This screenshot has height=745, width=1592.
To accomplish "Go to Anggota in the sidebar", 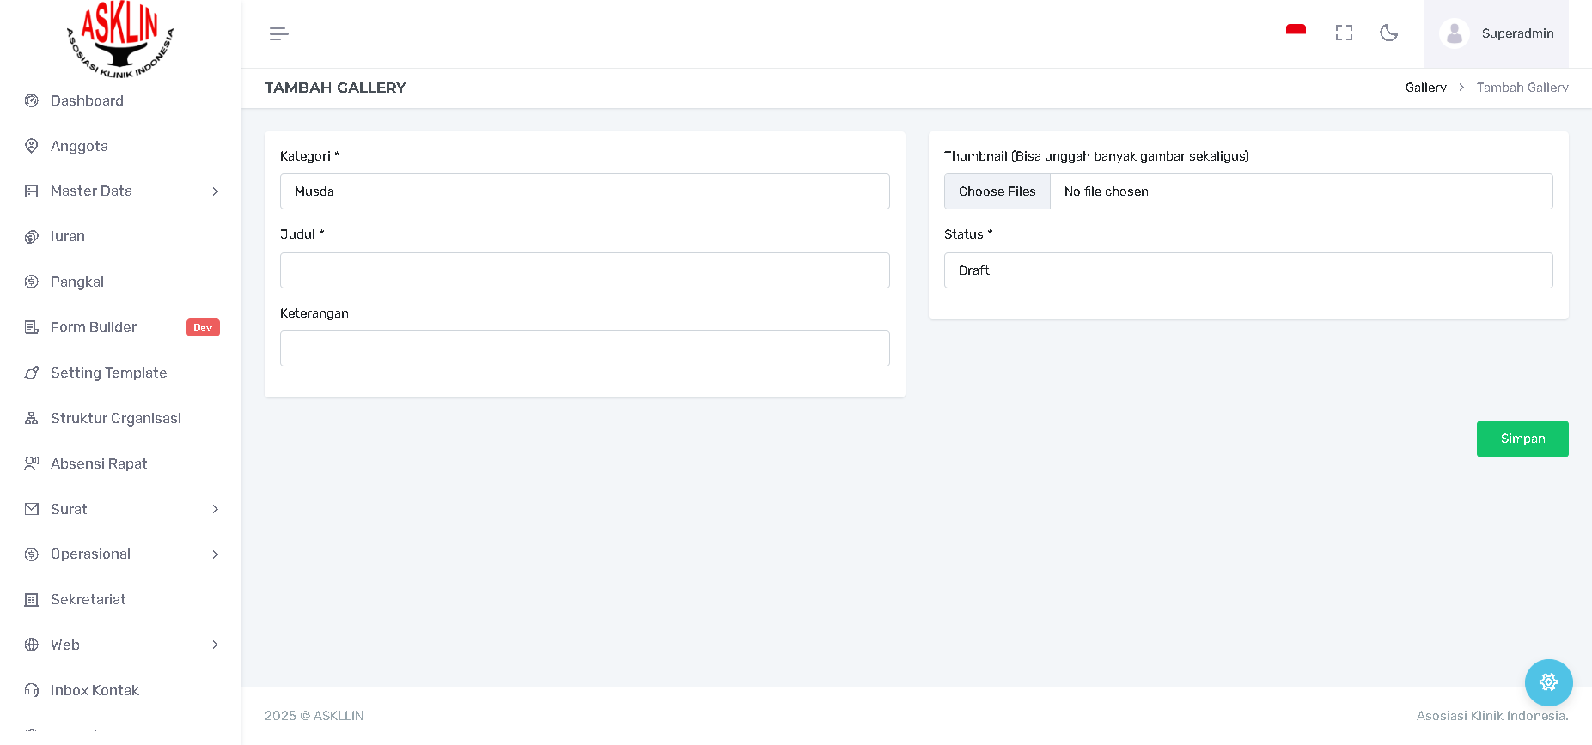I will 79,146.
